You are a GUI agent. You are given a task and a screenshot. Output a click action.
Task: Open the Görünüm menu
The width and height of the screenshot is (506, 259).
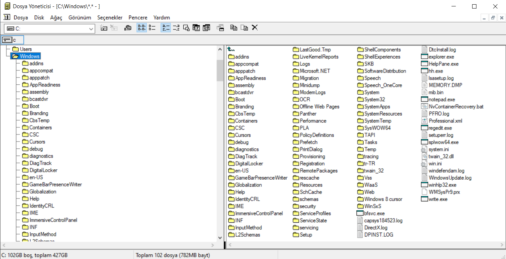coord(80,17)
